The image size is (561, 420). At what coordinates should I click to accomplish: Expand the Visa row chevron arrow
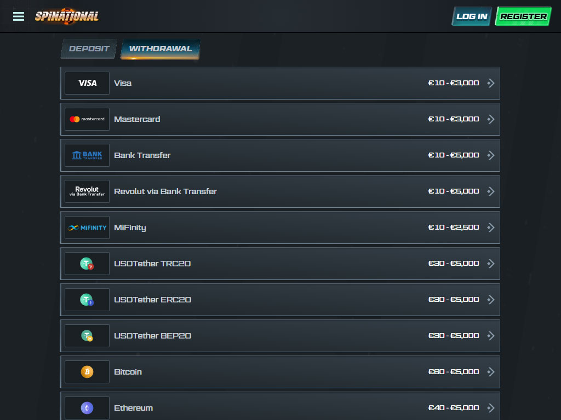pos(491,83)
